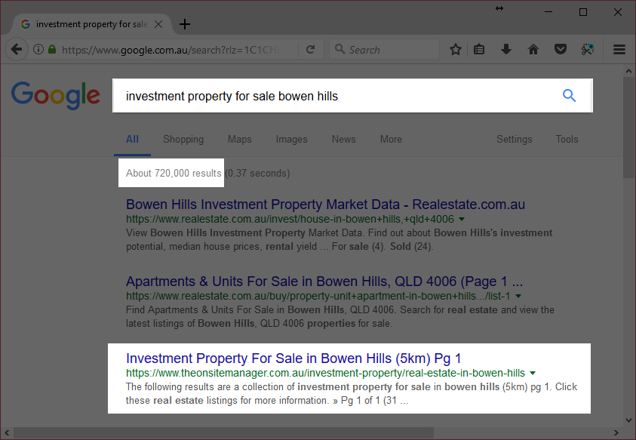Expand dropdown arrow beside theonsitemanager URL
Viewport: 636px width, 440px height.
[x=533, y=373]
